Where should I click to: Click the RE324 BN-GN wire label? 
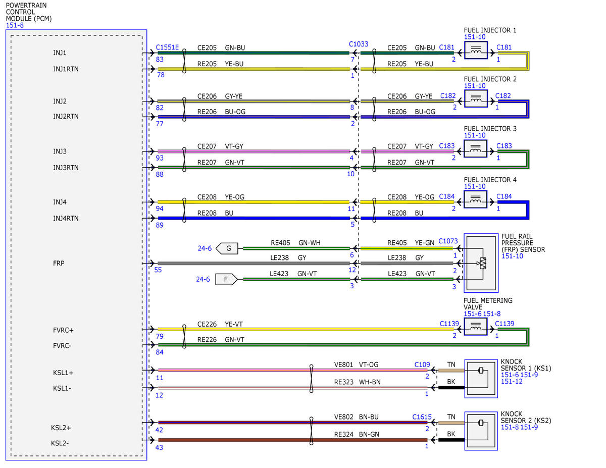[x=357, y=434]
